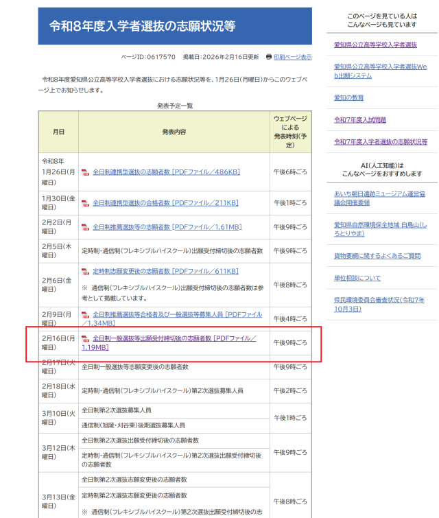Open 全日制連携型選抜の志願者数 PDF link
Screen dimensions: 439x518
point(166,172)
